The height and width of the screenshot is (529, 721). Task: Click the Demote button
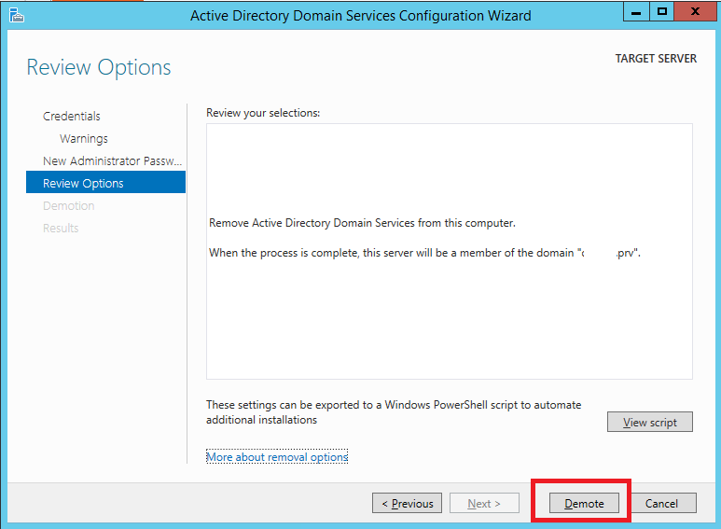584,503
